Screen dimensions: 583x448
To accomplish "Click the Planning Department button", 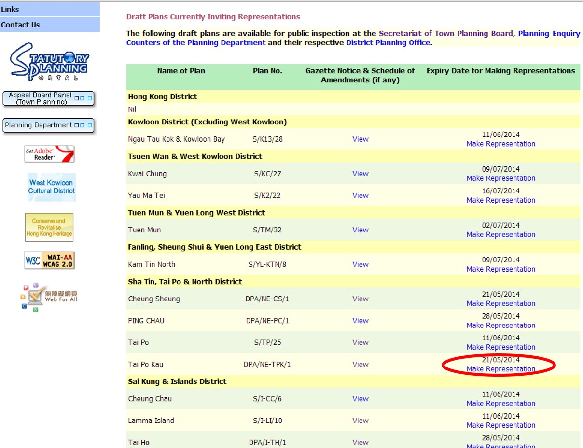I will (x=48, y=125).
